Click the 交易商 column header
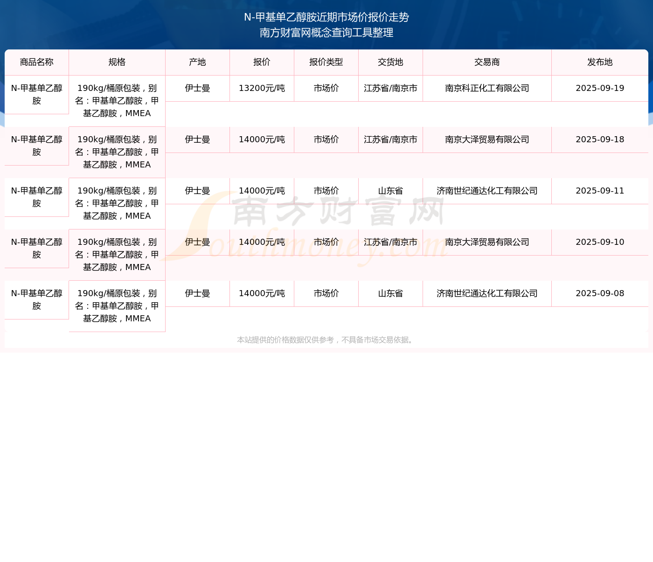Image resolution: width=653 pixels, height=562 pixels. click(x=487, y=62)
